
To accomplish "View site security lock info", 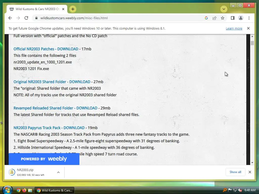I will [36, 18].
